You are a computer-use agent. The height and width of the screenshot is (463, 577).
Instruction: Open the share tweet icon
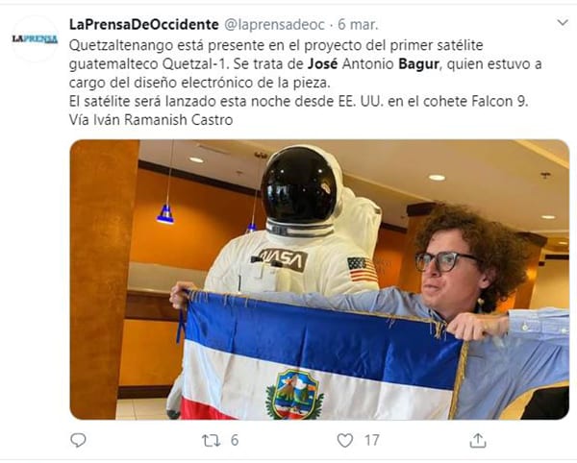tap(478, 440)
